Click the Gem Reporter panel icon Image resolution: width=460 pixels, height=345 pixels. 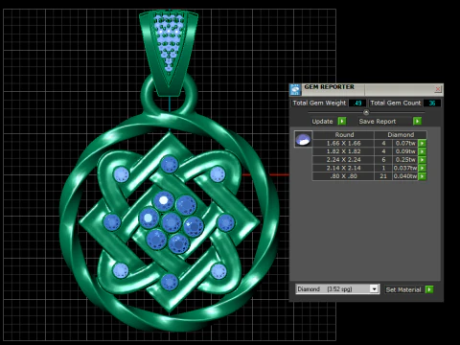[x=295, y=90]
